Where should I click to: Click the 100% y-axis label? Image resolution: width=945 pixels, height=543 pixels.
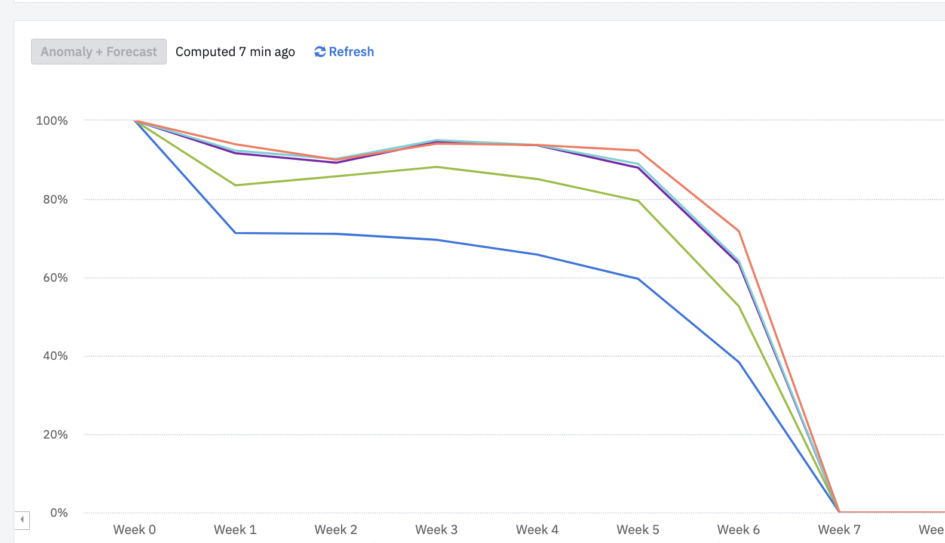click(52, 121)
